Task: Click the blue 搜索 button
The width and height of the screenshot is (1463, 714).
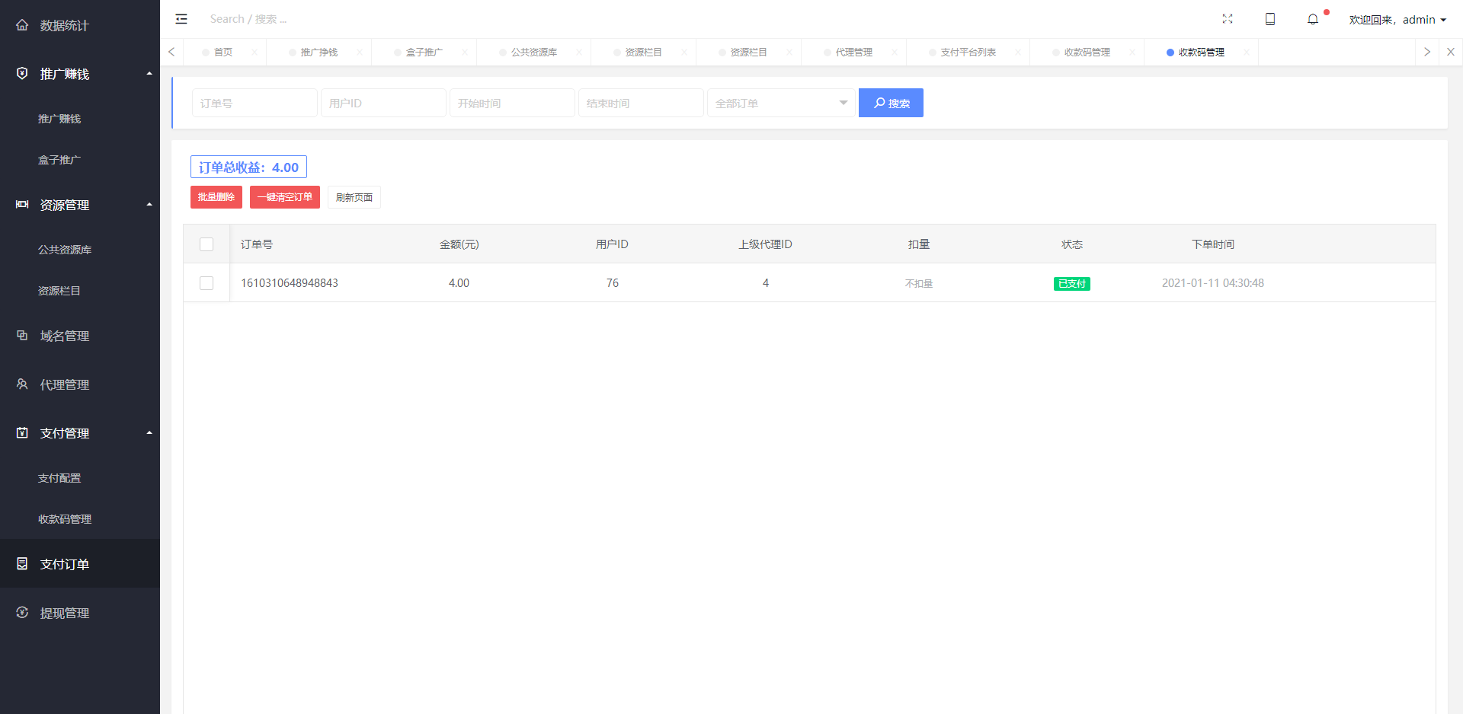Action: [x=891, y=103]
